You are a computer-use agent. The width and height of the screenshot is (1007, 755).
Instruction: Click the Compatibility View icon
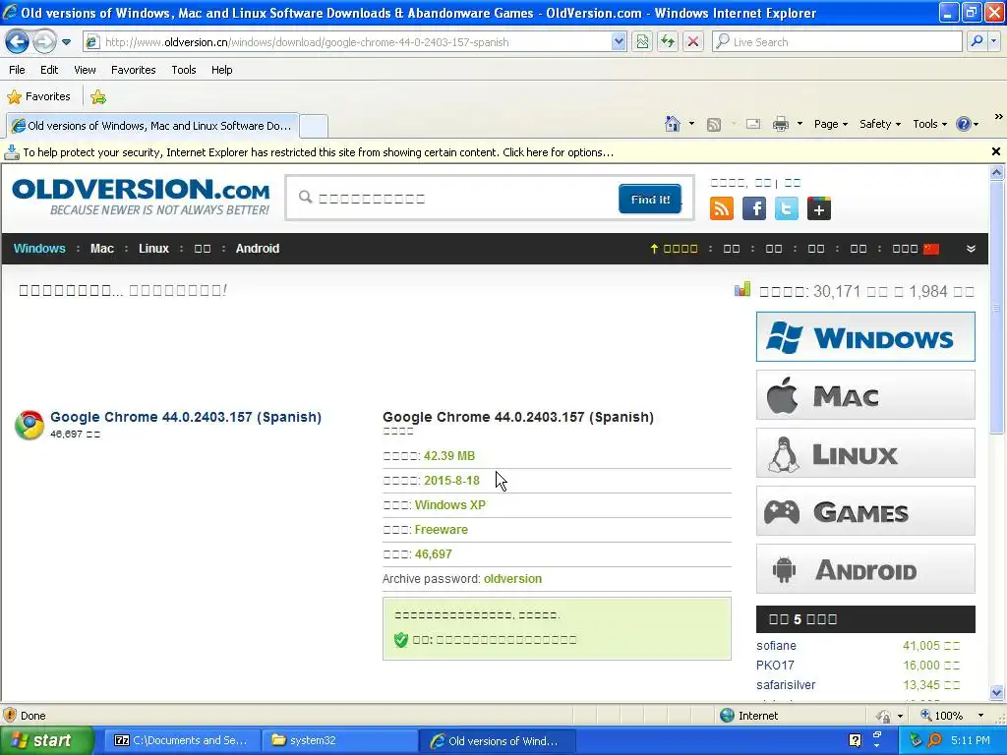point(642,42)
